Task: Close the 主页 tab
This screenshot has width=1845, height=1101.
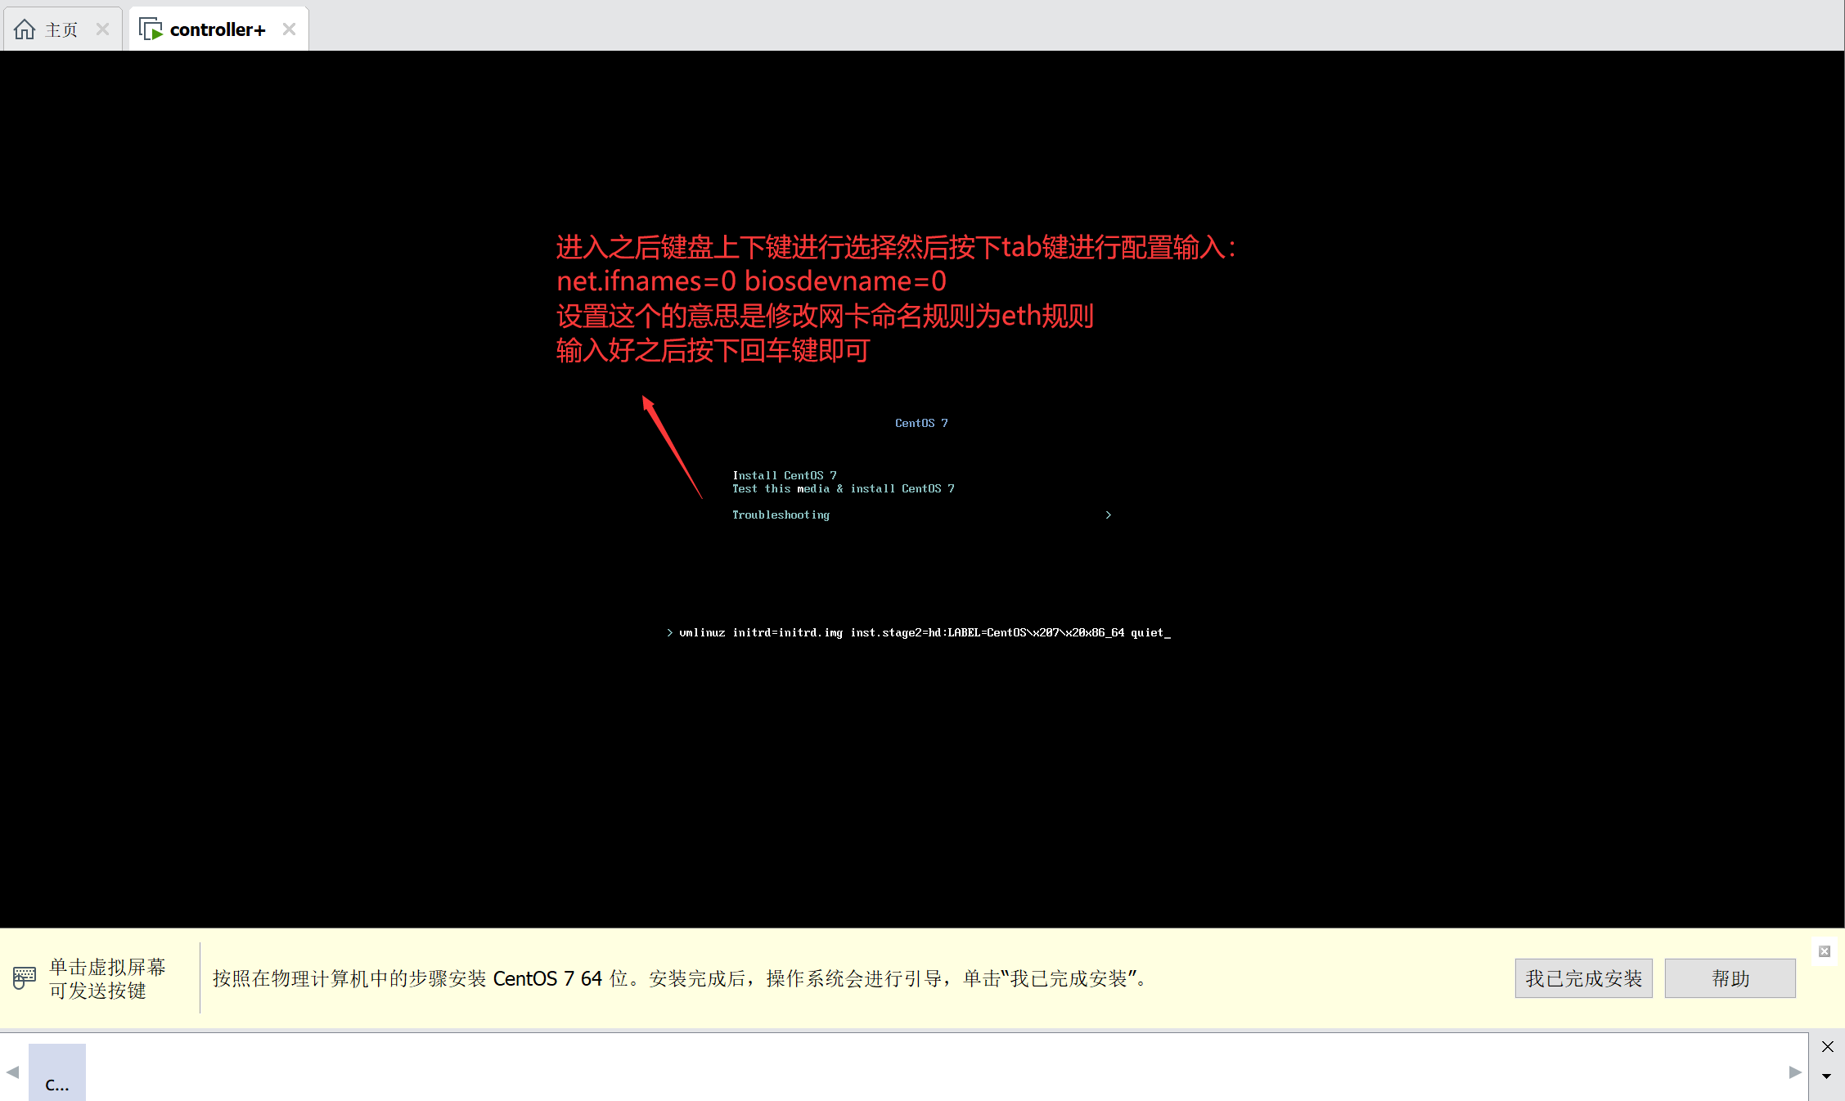Action: 102,29
